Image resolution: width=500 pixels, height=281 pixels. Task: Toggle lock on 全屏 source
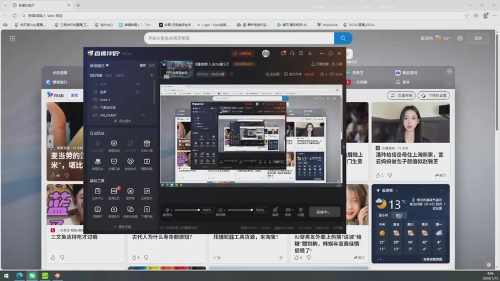click(137, 92)
